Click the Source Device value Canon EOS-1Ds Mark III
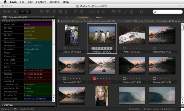Image resolution: width=184 pixels, height=111 pixels. (35, 99)
